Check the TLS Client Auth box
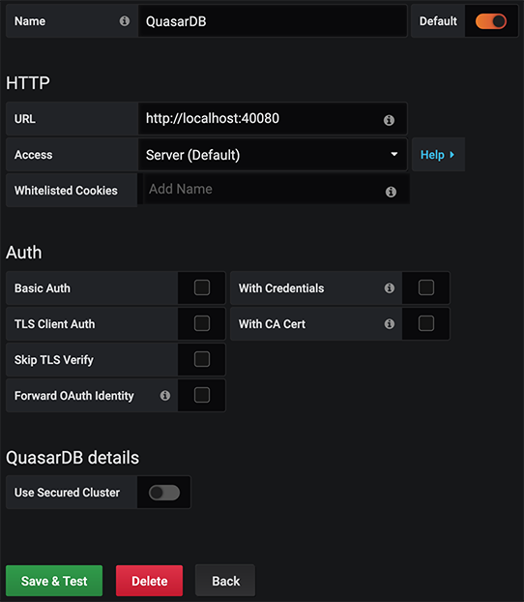This screenshot has width=524, height=602. click(202, 323)
